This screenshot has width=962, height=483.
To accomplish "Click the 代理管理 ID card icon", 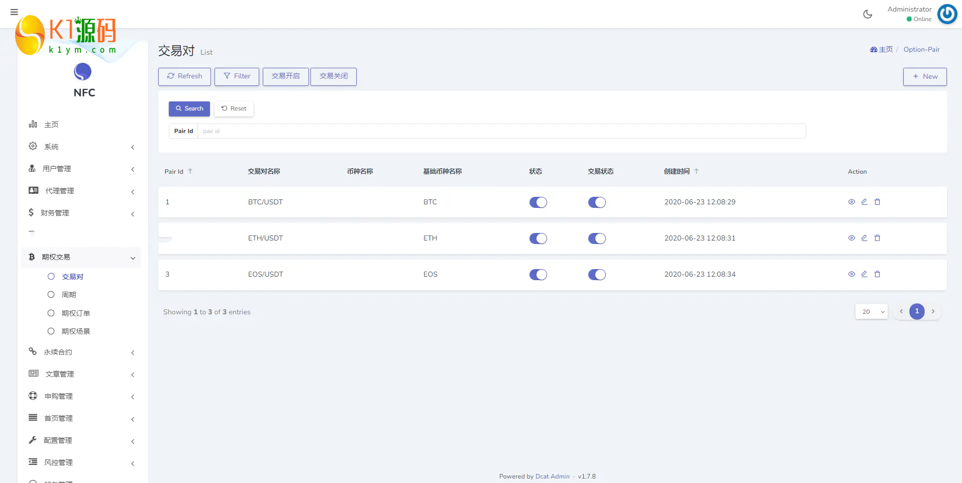I will pyautogui.click(x=34, y=190).
